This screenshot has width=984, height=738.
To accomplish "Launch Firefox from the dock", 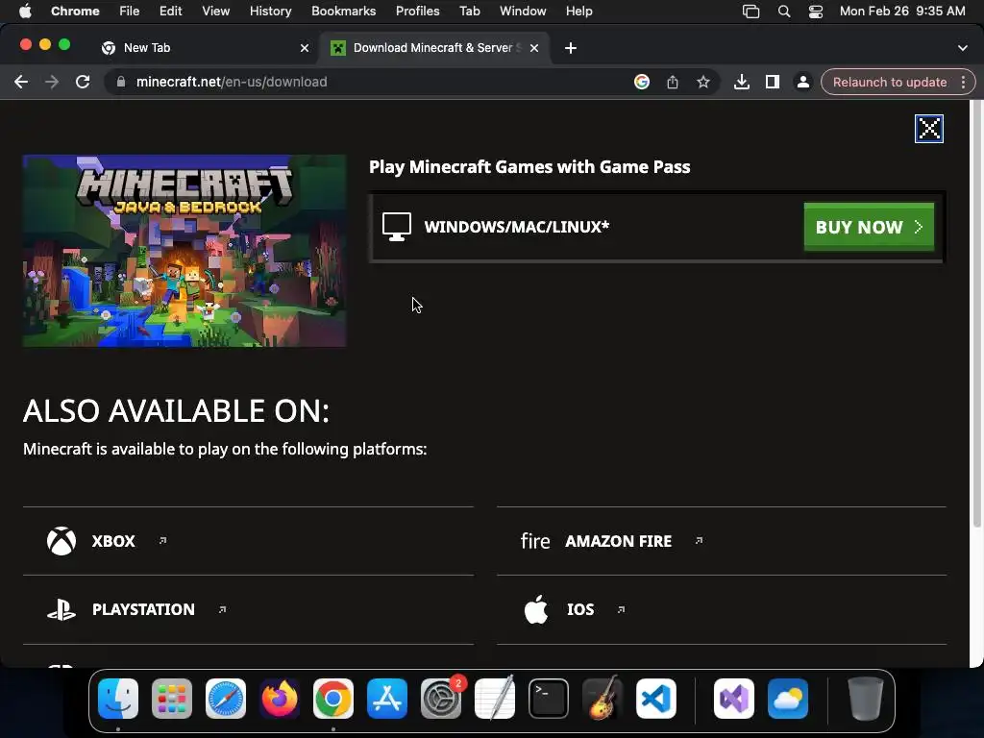I will tap(280, 699).
